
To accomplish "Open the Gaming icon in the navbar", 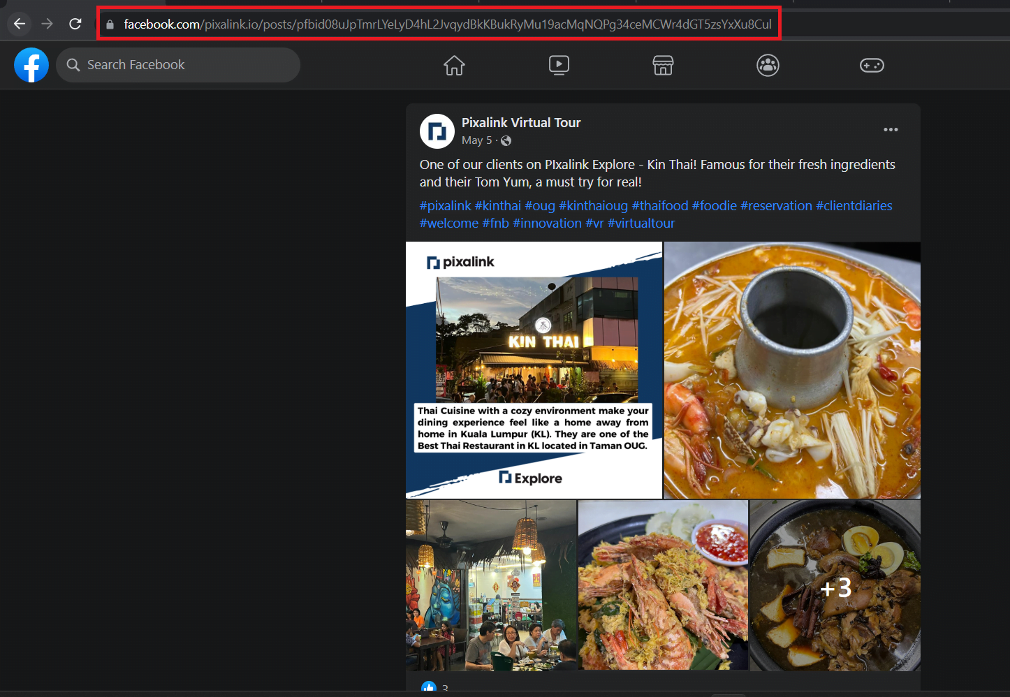I will coord(872,65).
